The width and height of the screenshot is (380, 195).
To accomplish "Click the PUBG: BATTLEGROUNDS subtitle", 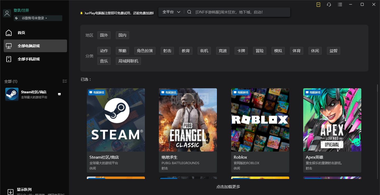I will (x=180, y=163).
